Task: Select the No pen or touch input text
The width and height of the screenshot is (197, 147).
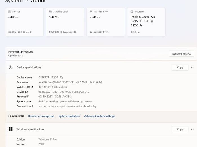Action: coord(67,106)
